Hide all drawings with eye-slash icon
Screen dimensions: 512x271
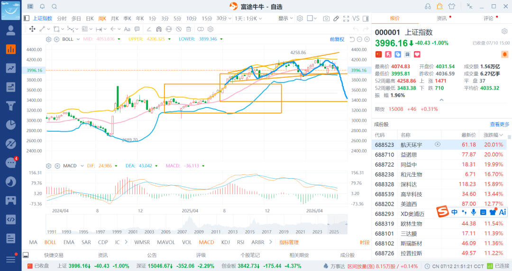coord(179,29)
